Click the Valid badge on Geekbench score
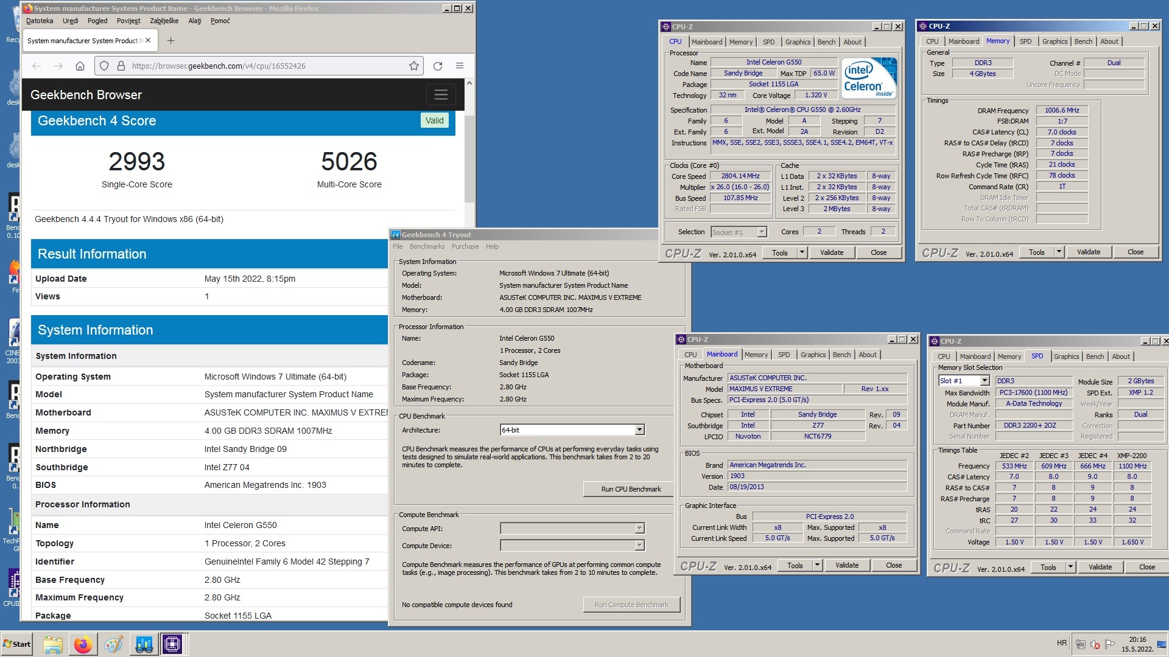Viewport: 1169px width, 657px height. [x=434, y=120]
